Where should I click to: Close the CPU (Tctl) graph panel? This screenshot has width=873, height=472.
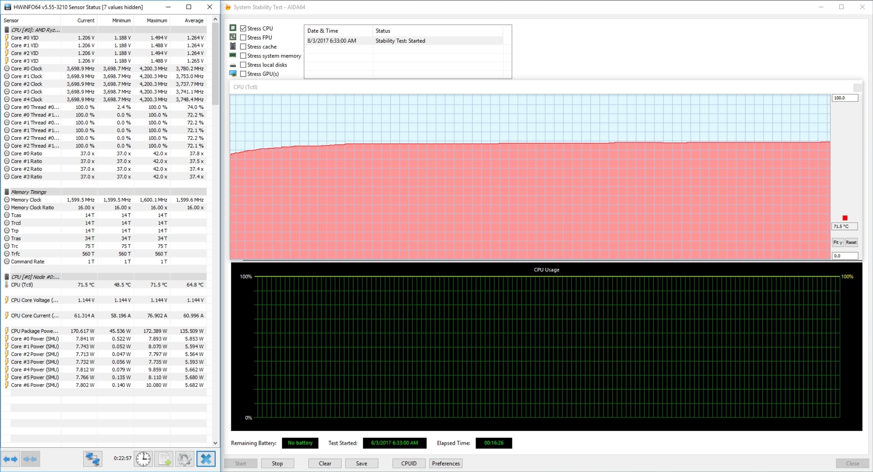(x=857, y=88)
